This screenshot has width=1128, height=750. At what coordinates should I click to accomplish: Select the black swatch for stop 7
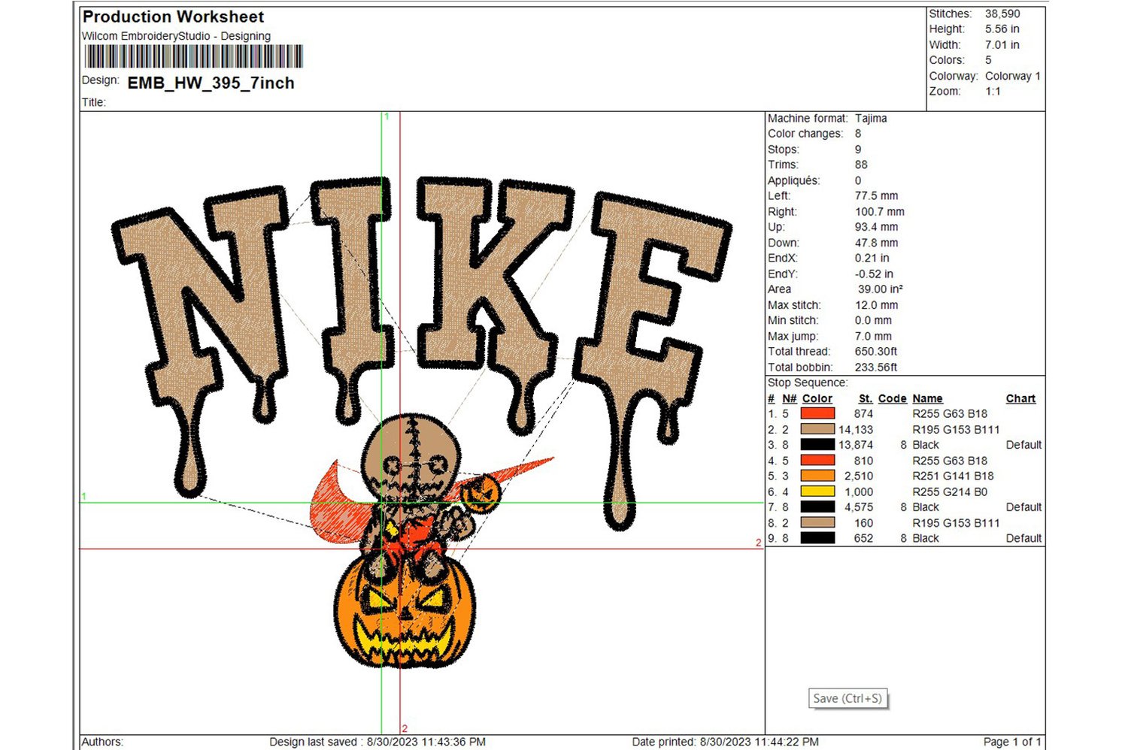[817, 507]
